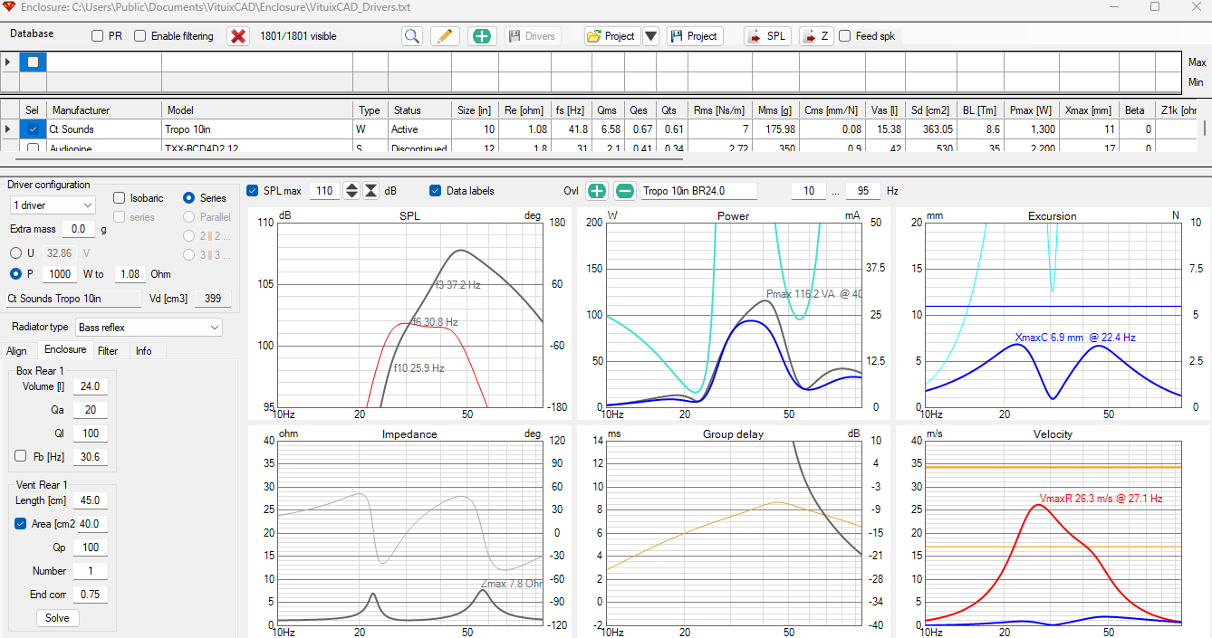Uncheck the vent Area checkbox
The height and width of the screenshot is (638, 1212).
pyautogui.click(x=21, y=523)
